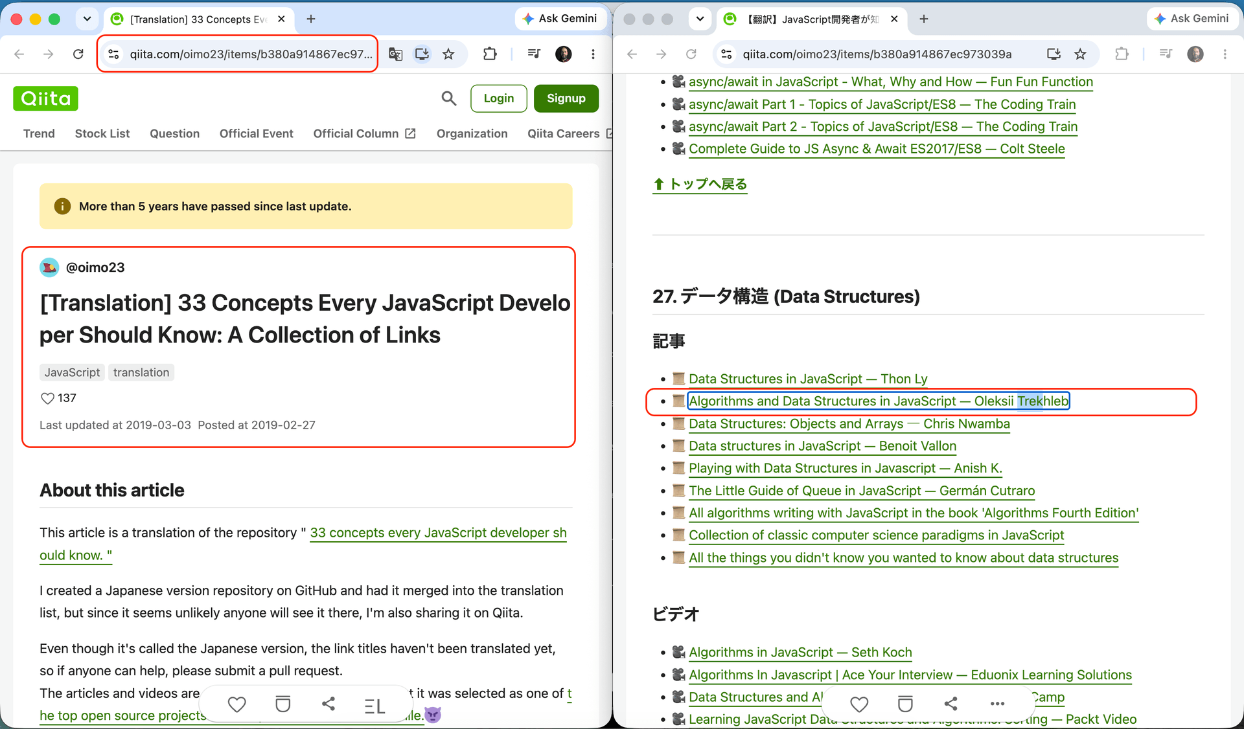
Task: Open a new tab in left window
Action: pyautogui.click(x=311, y=19)
